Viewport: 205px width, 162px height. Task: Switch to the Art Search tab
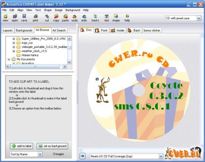[x=59, y=30]
